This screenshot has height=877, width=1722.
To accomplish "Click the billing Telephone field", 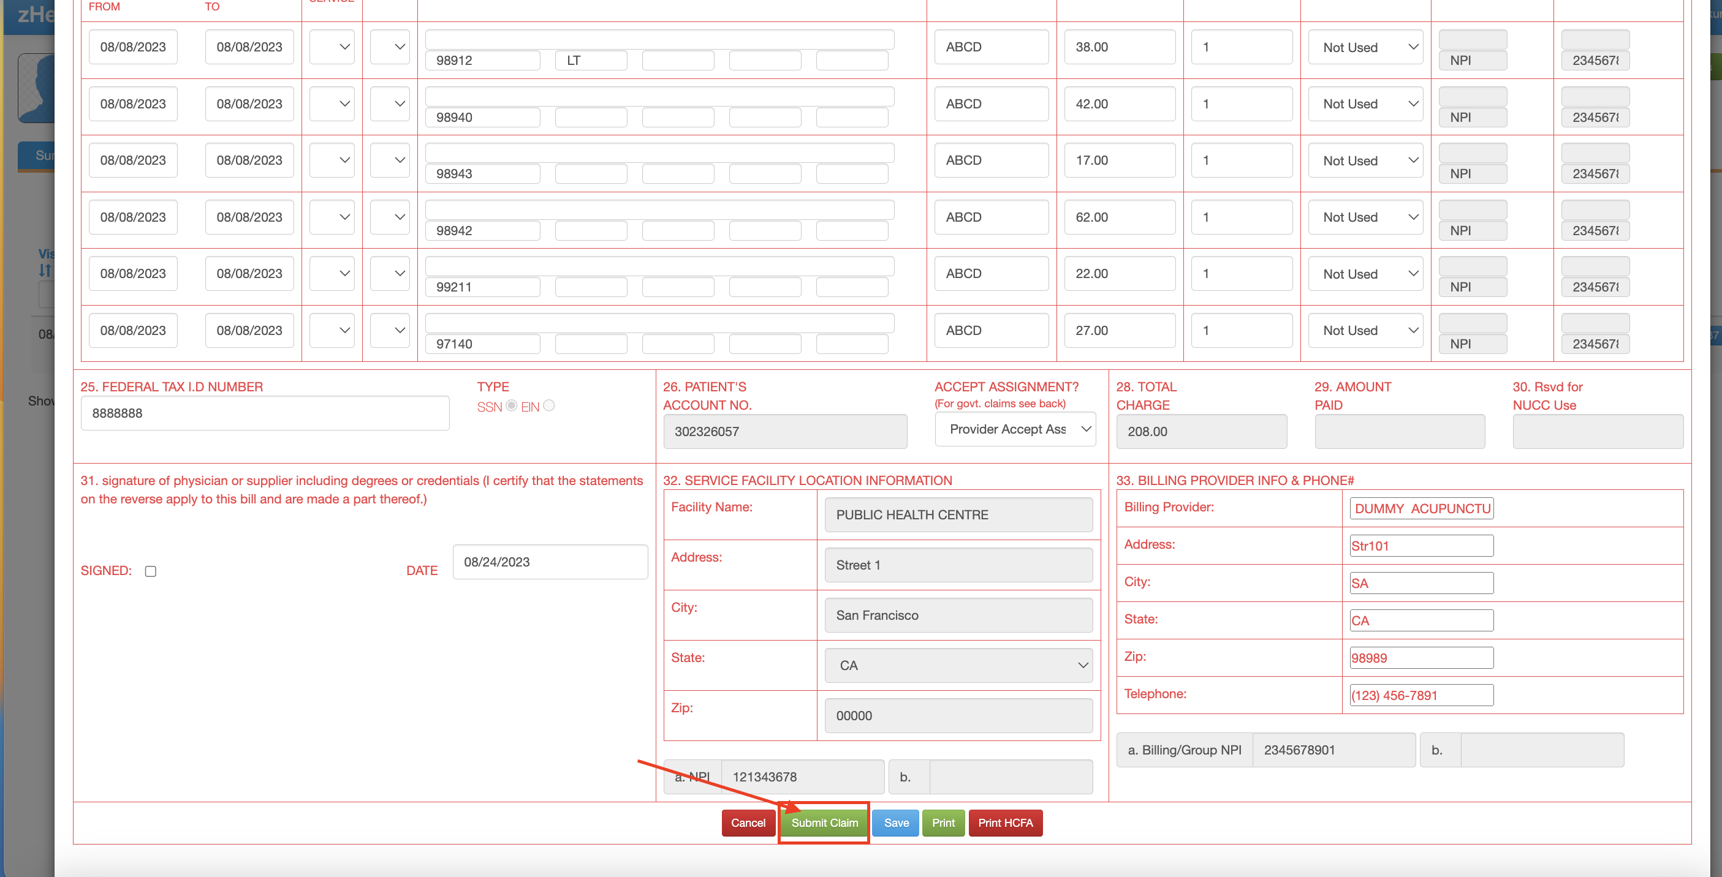I will tap(1421, 695).
